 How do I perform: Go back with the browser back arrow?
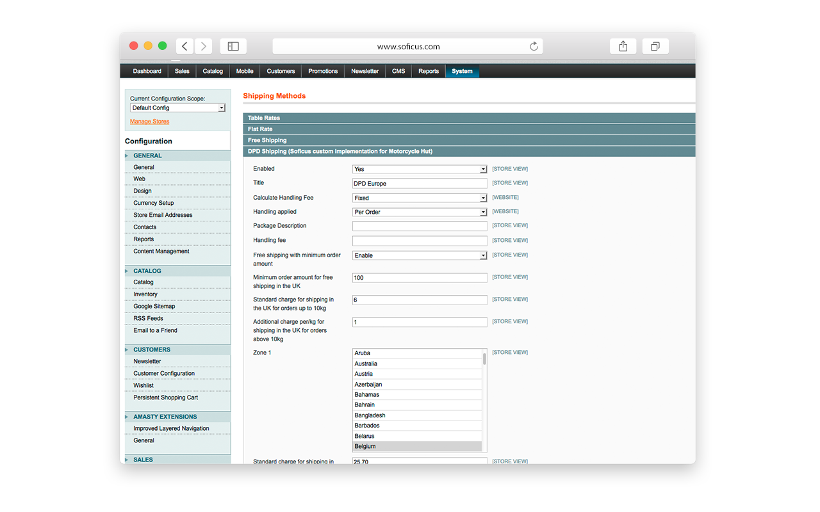tap(184, 46)
